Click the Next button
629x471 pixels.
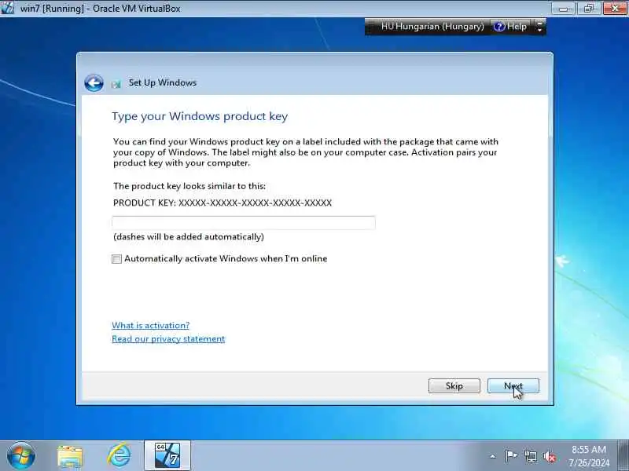coord(513,385)
